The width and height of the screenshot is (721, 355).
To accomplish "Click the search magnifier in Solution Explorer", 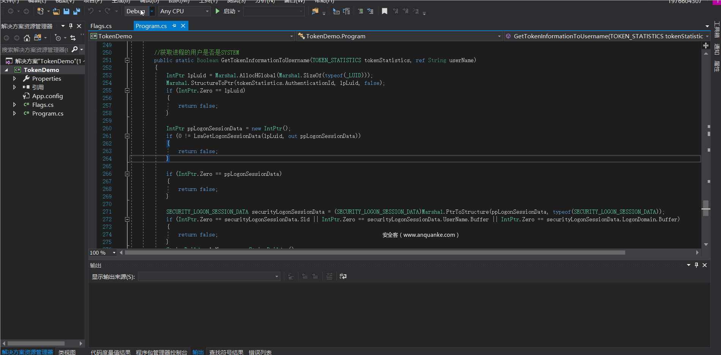I will pos(75,50).
